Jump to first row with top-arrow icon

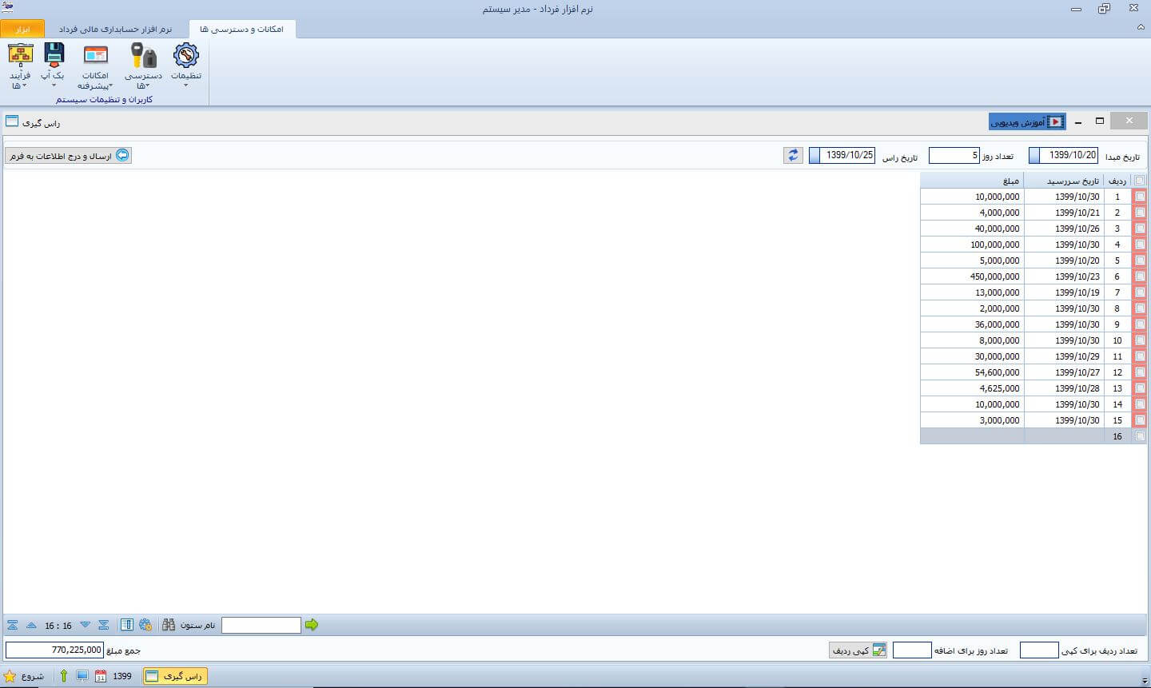(13, 625)
